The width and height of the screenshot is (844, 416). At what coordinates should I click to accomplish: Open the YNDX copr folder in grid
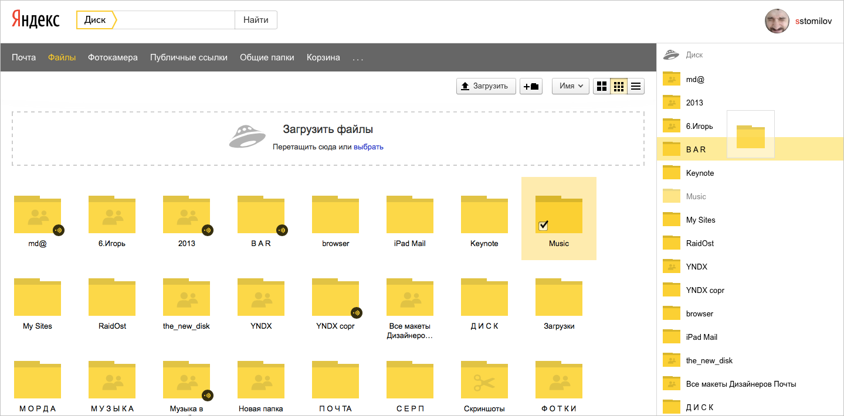pos(335,298)
